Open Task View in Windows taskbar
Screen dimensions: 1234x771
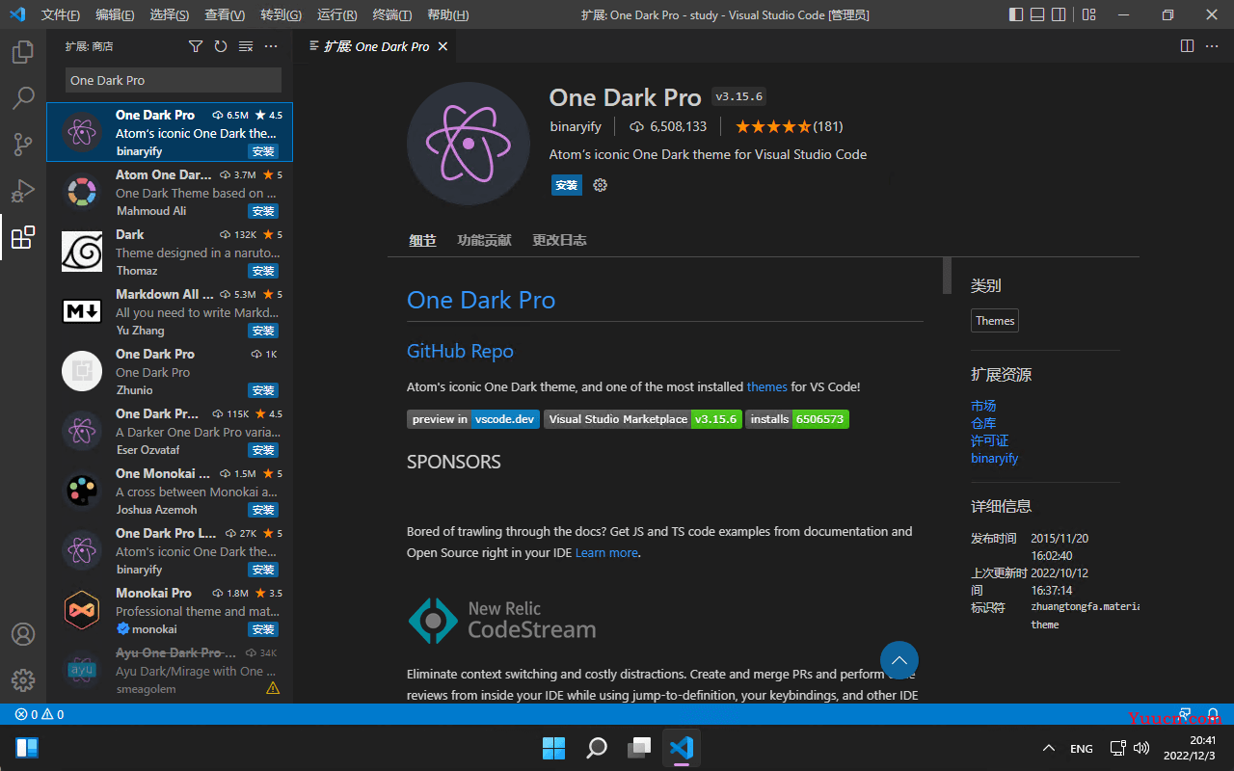(639, 748)
